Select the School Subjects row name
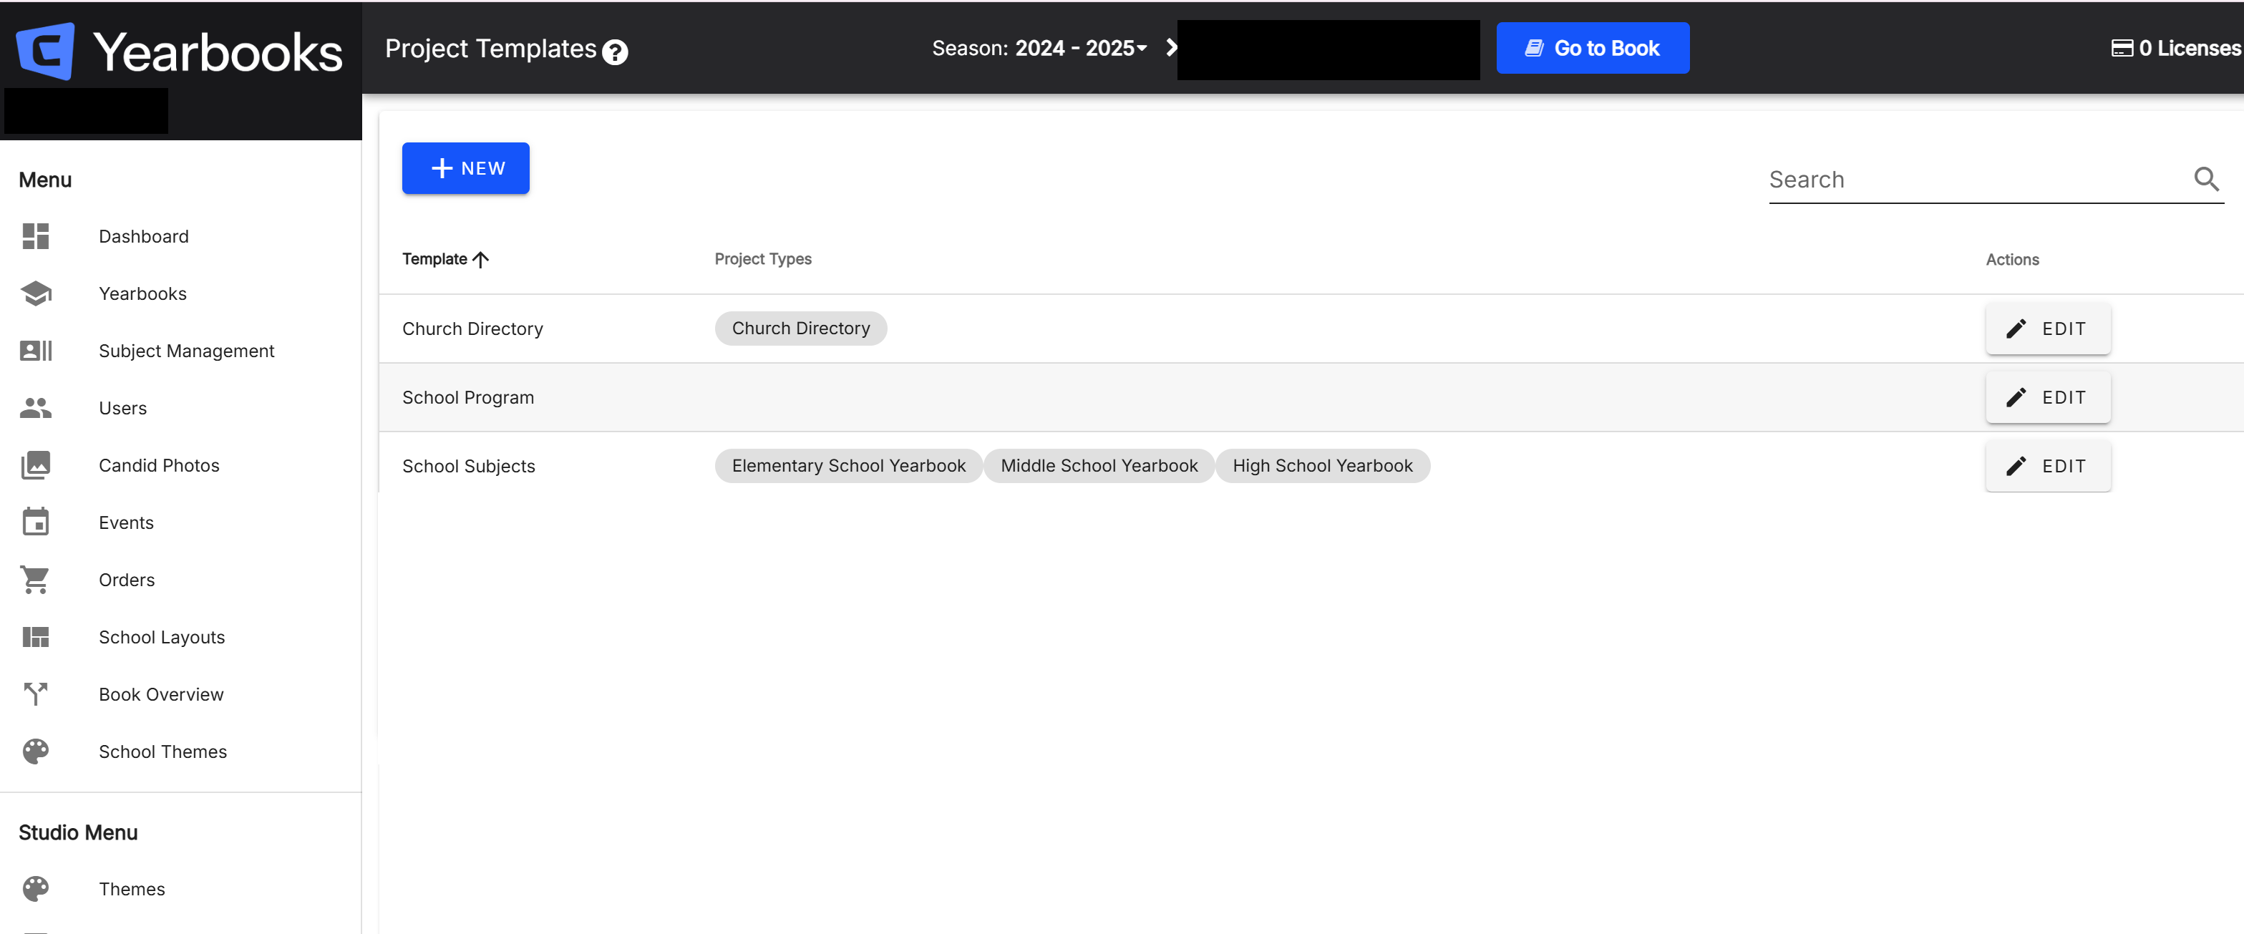Image resolution: width=2244 pixels, height=934 pixels. 469,466
